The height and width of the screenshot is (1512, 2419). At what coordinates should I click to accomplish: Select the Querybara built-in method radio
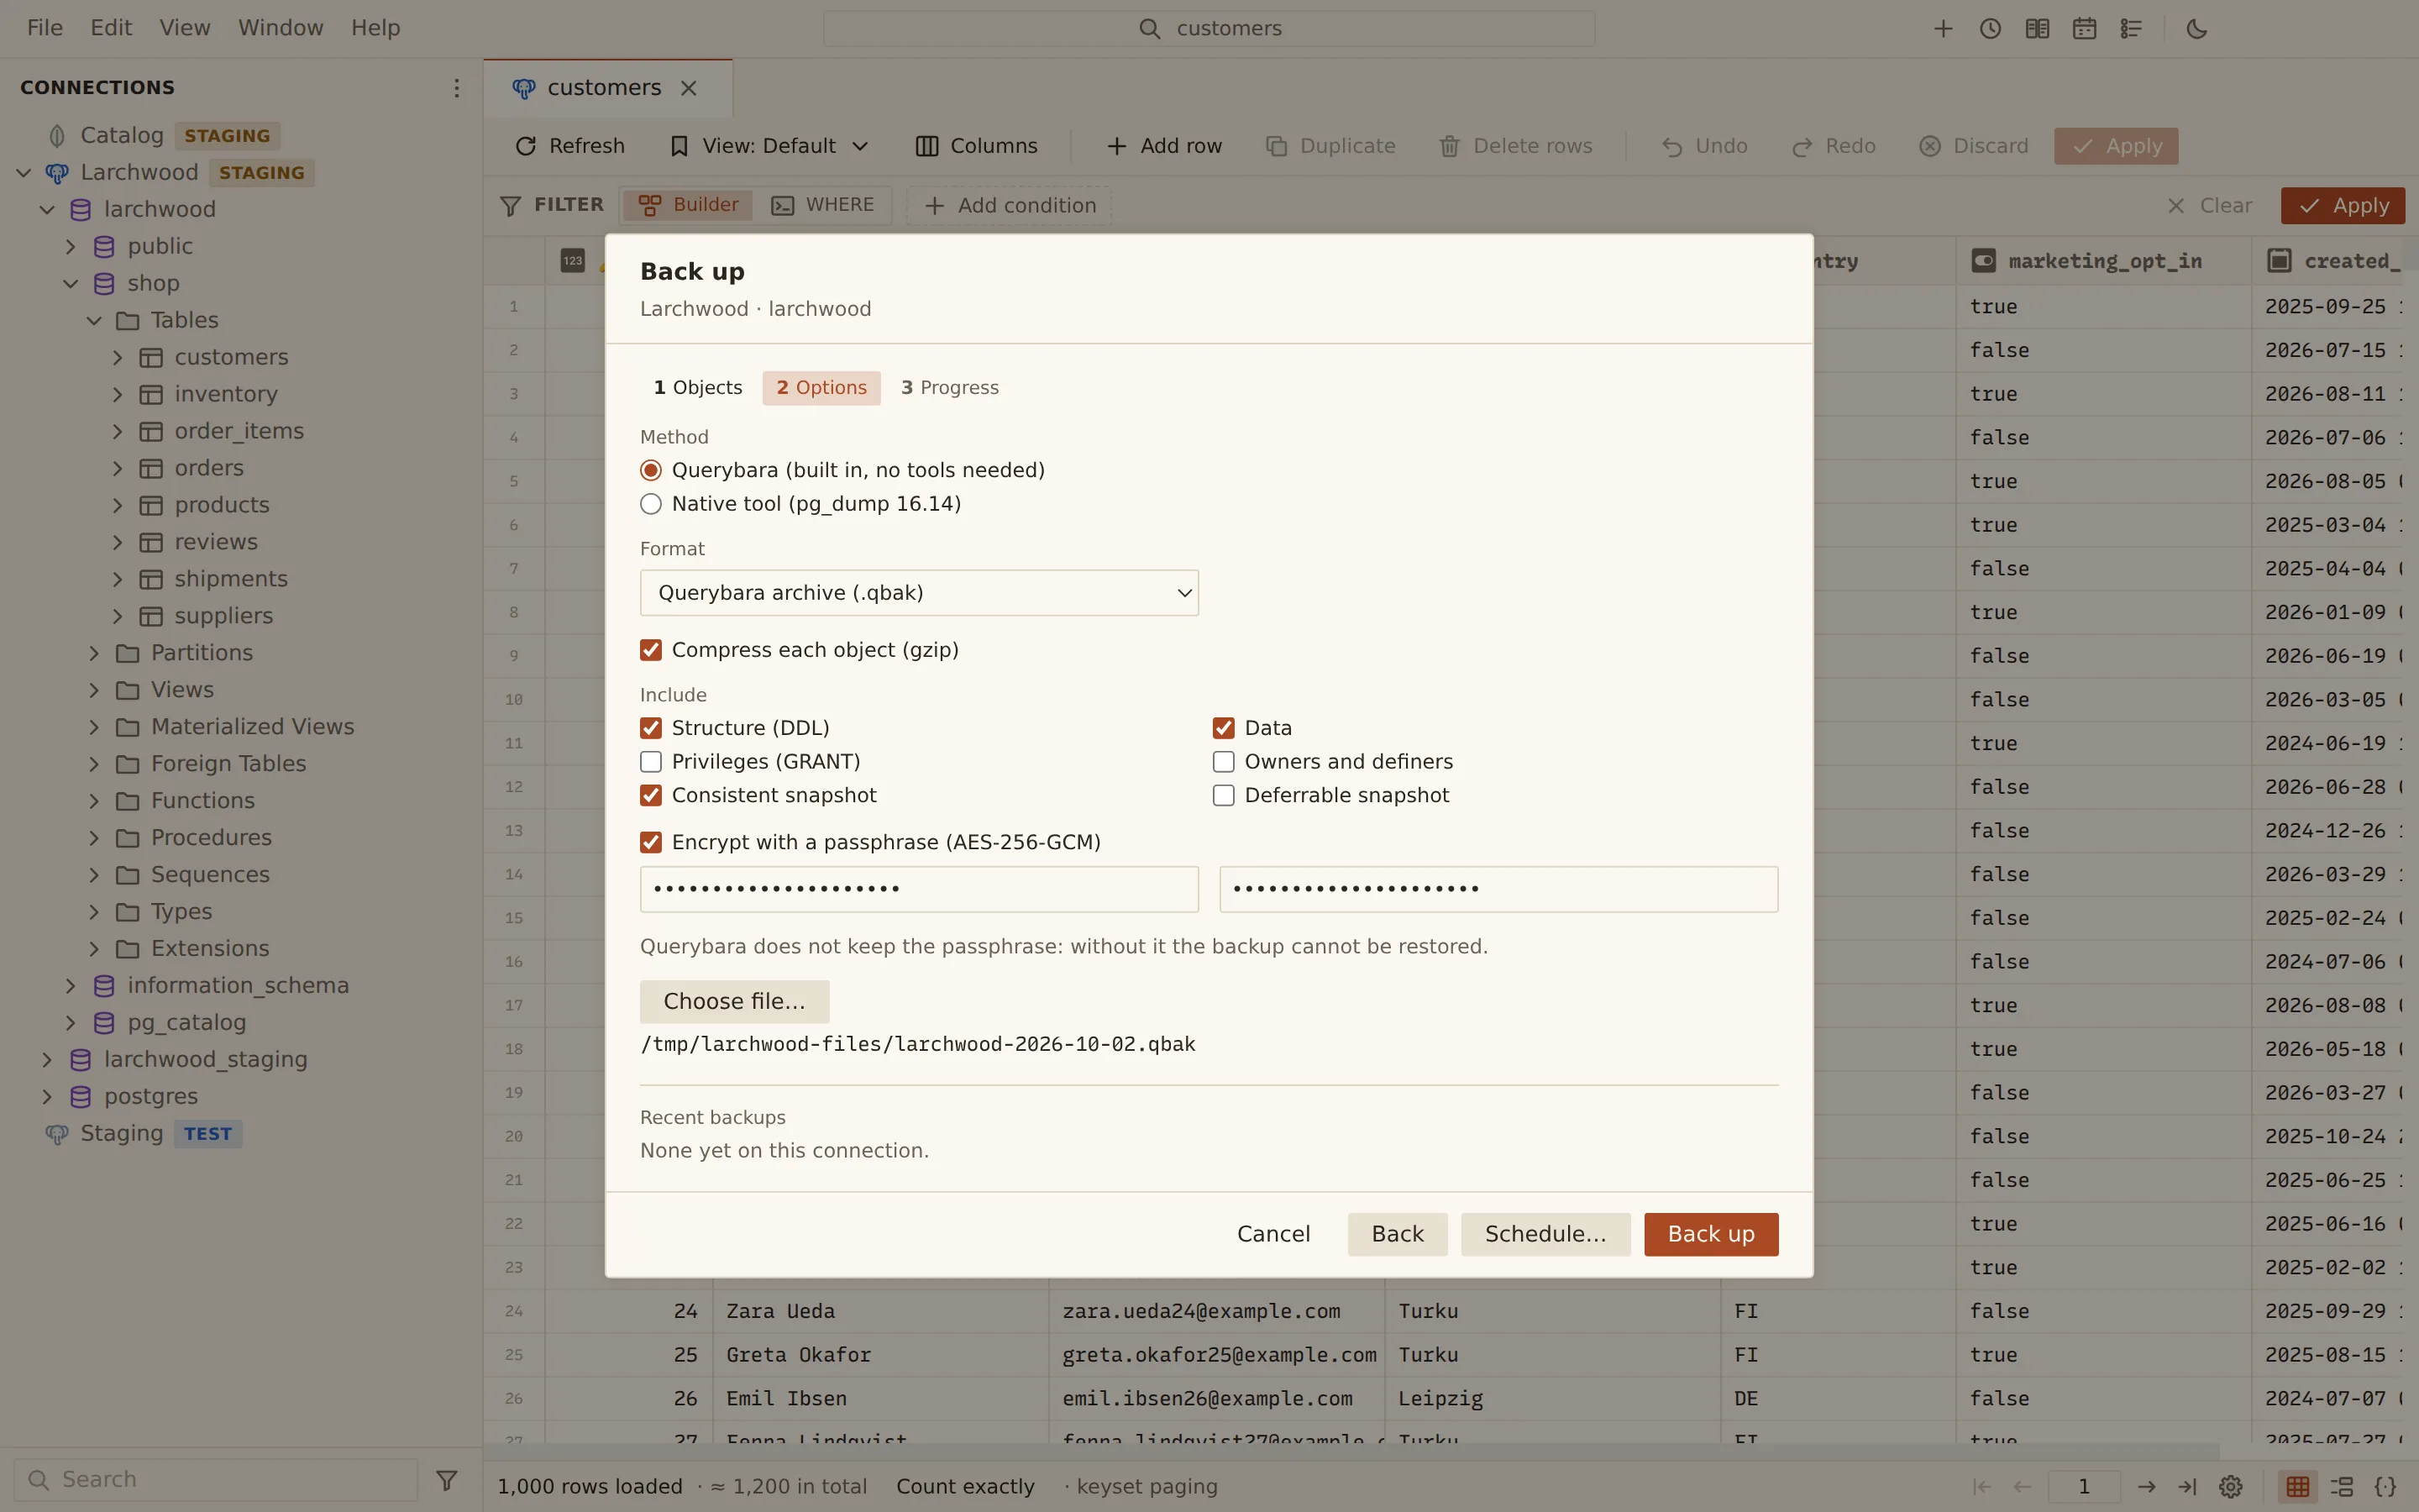(x=651, y=470)
